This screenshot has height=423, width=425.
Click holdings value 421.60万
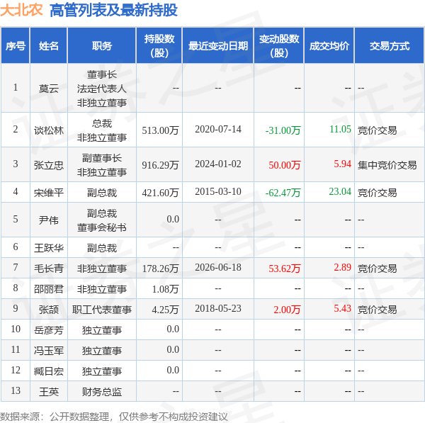[161, 193]
